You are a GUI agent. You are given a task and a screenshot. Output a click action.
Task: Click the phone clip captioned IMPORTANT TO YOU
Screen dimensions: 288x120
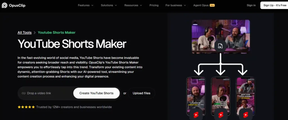point(196,96)
